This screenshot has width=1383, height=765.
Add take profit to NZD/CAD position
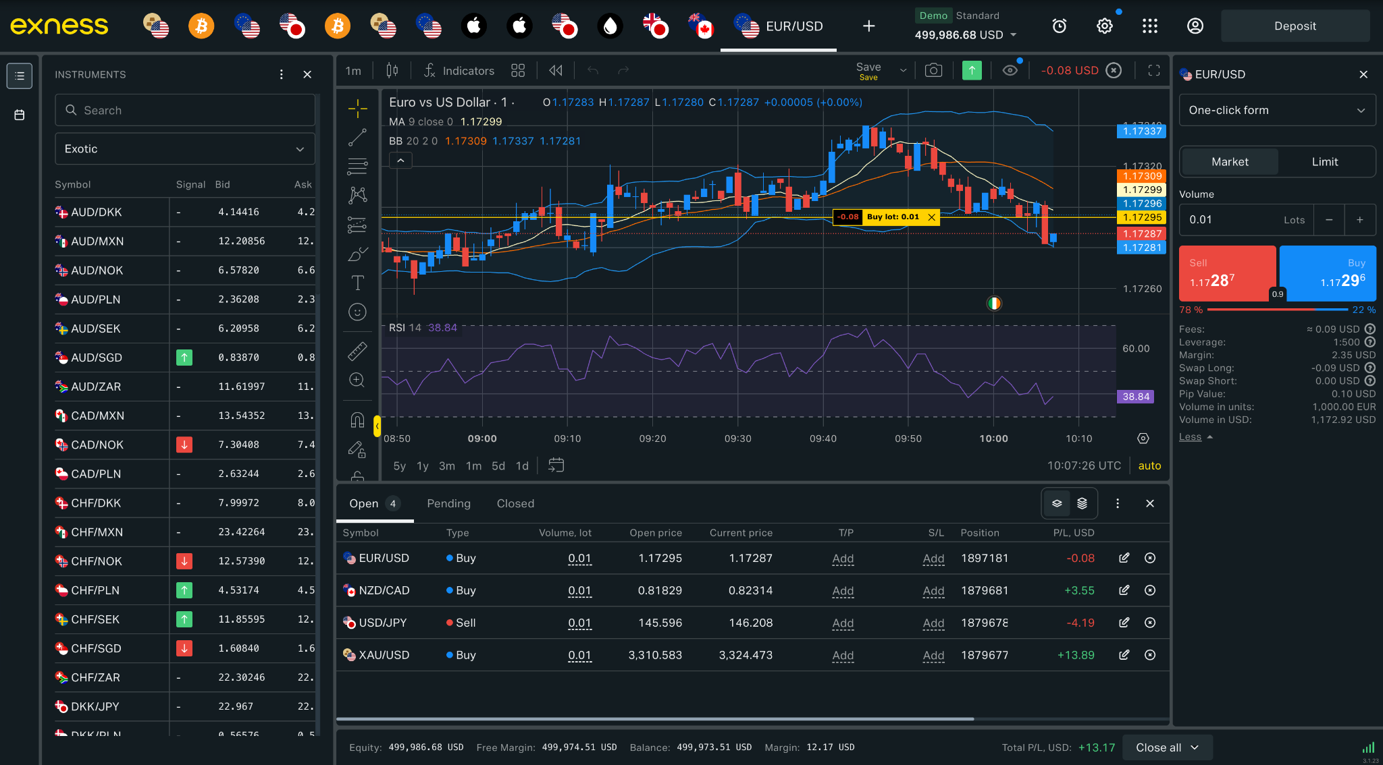coord(843,590)
